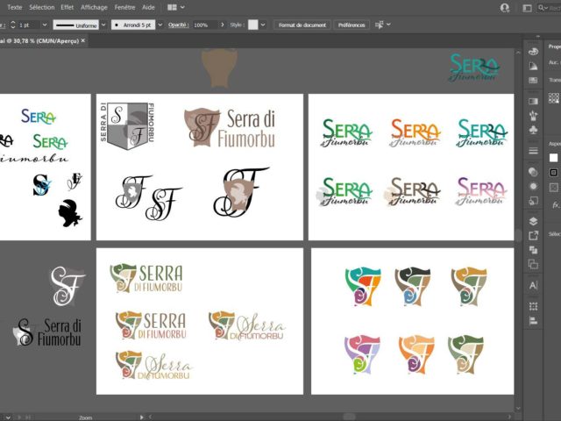
Task: Open the Arrondi 5 pt brush dropdown
Action: (x=160, y=25)
